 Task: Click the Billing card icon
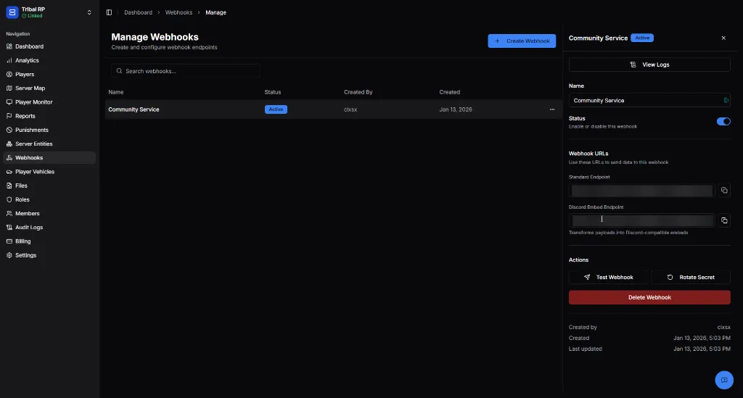point(9,241)
